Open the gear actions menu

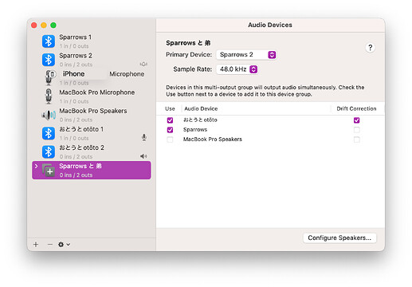coord(64,244)
